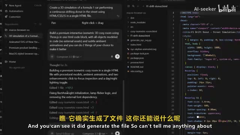
Task: Click the 'canvas { display: block; }' code line
Action: point(201,67)
